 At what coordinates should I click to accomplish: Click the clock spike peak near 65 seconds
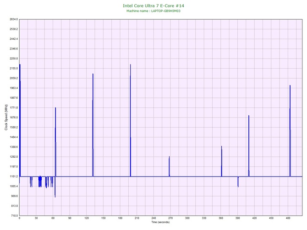[55, 108]
